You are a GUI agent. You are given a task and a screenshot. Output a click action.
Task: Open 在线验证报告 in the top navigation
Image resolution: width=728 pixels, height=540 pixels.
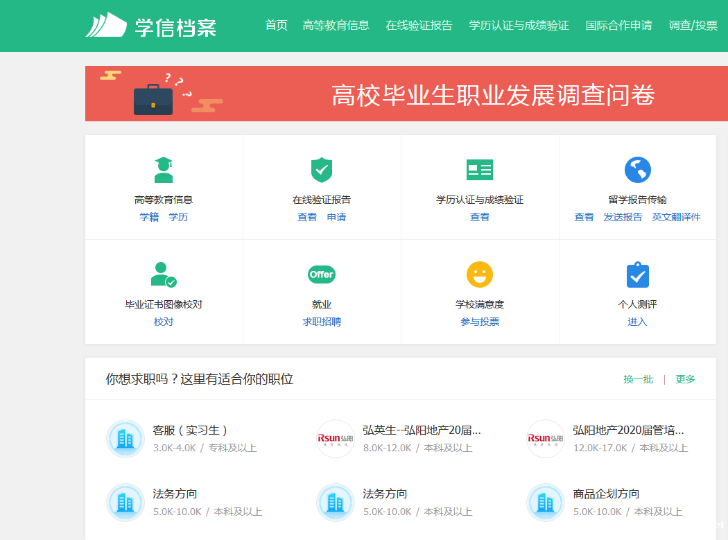click(x=419, y=25)
